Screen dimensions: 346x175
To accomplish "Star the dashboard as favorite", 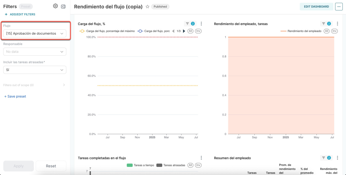I will click(148, 7).
